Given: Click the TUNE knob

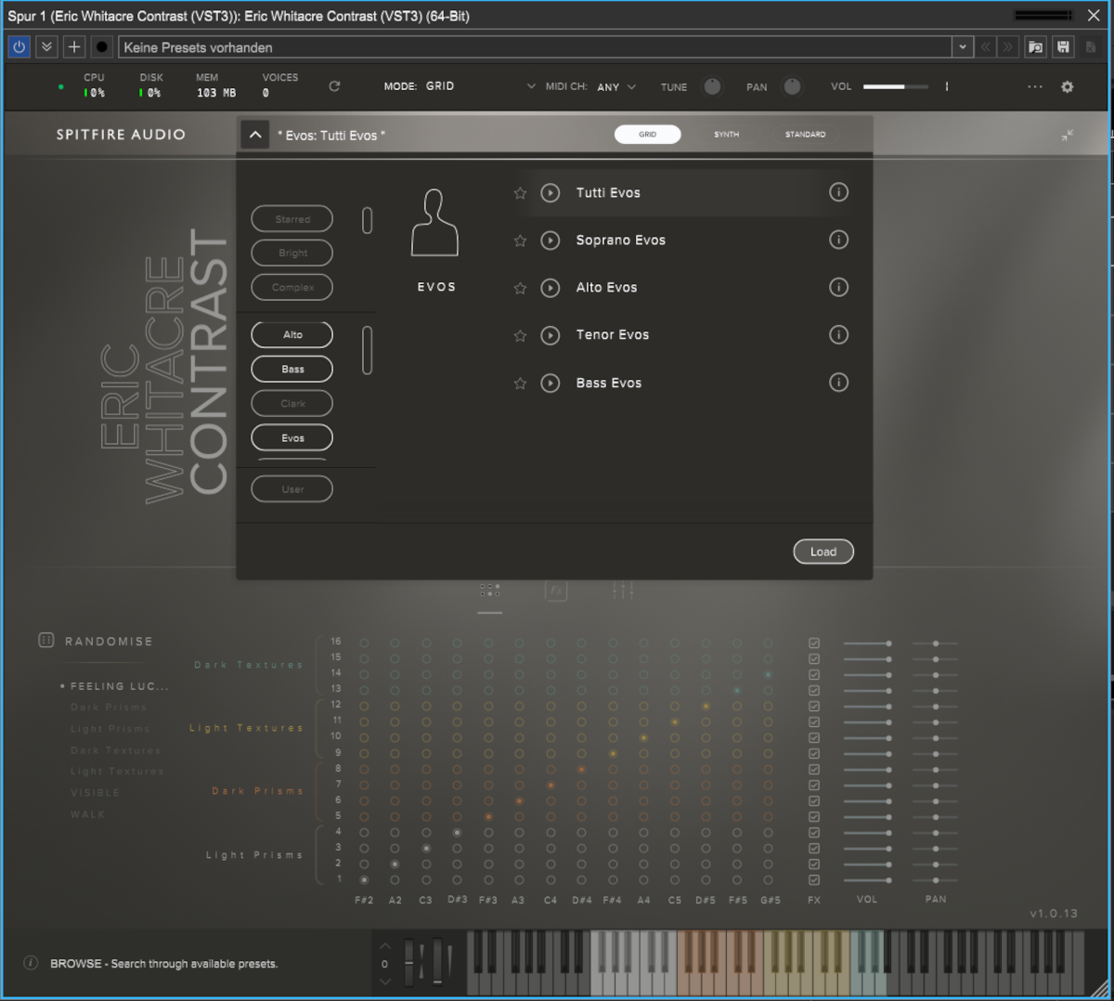Looking at the screenshot, I should [712, 86].
